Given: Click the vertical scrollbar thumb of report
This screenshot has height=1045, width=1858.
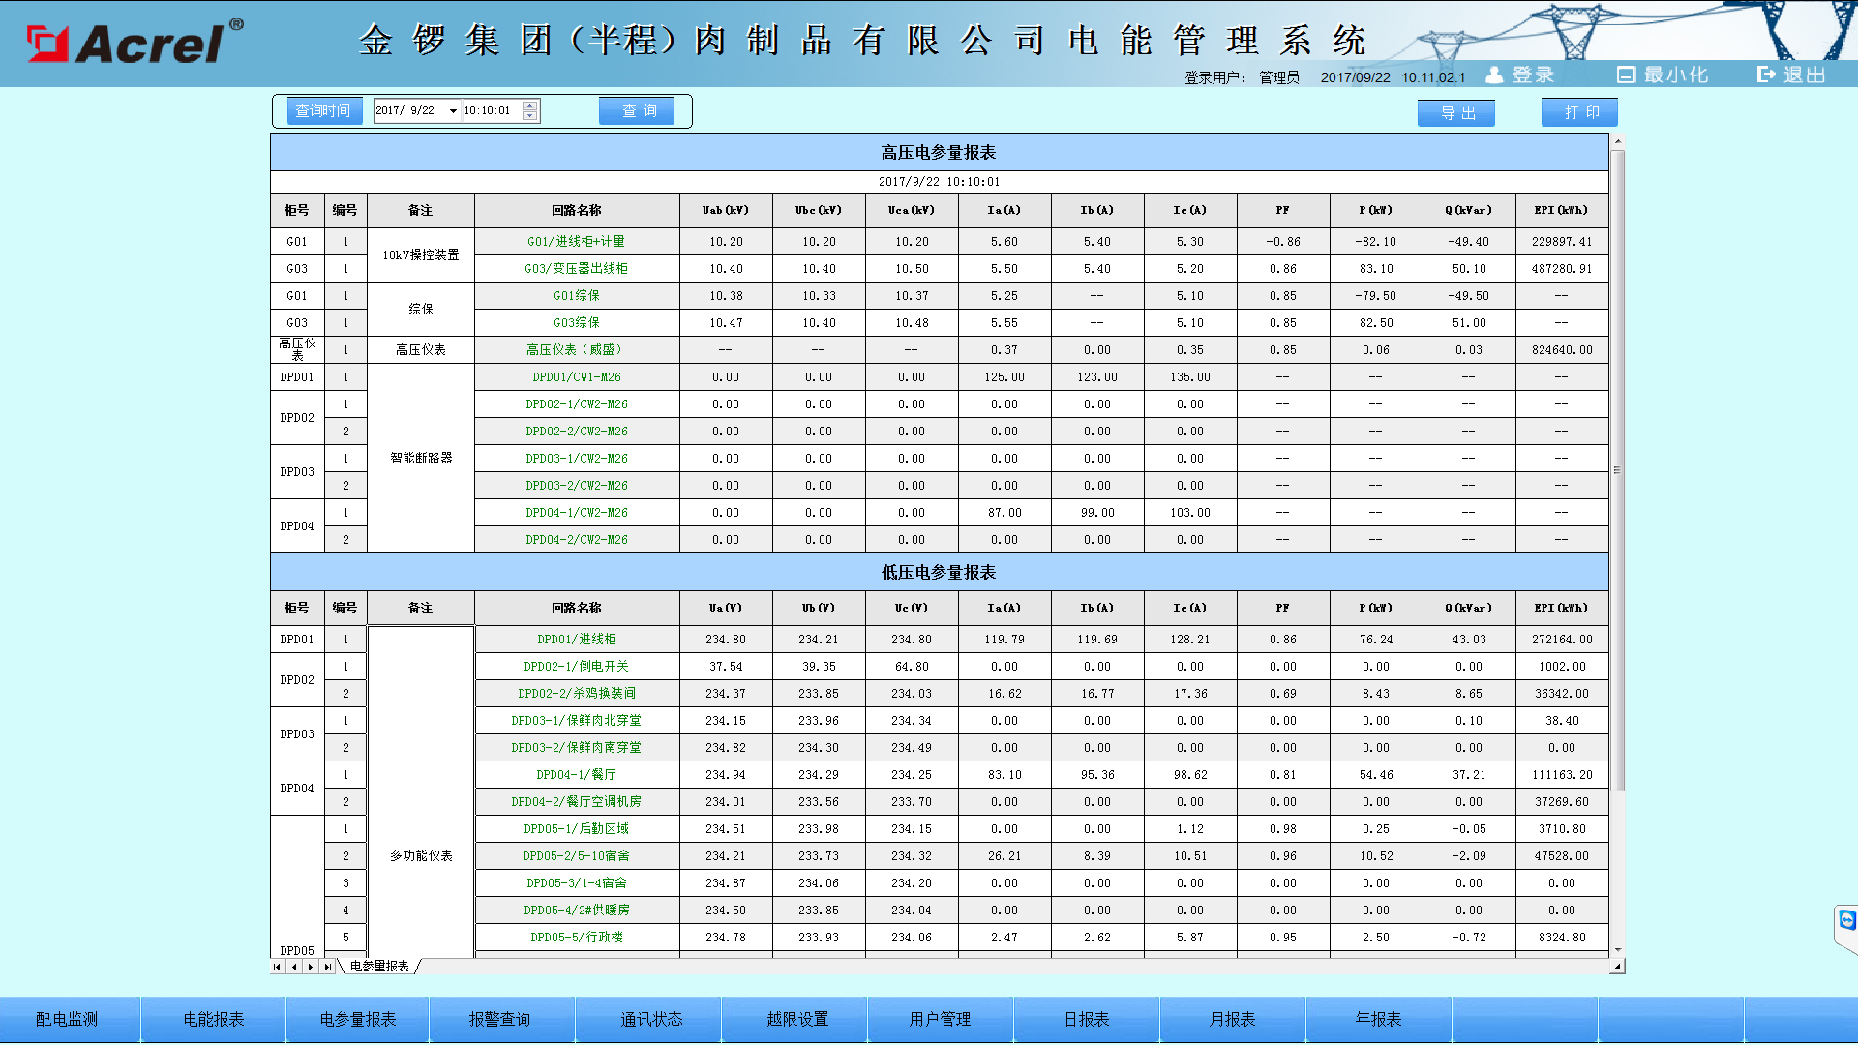Looking at the screenshot, I should (1617, 468).
